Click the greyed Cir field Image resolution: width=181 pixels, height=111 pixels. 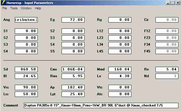[x=167, y=20]
